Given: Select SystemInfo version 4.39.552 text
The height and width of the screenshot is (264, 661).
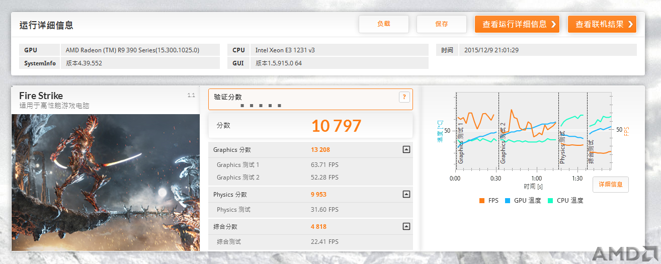Looking at the screenshot, I should pyautogui.click(x=84, y=63).
